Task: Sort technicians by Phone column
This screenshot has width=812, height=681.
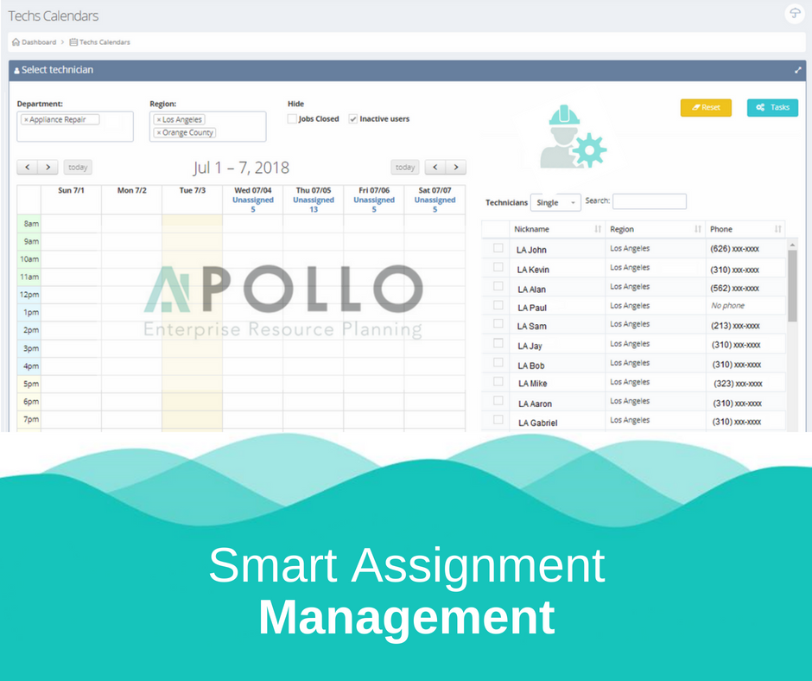Action: [x=777, y=229]
